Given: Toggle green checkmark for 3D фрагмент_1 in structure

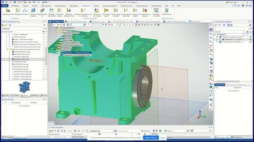Looking at the screenshot, I should 250,39.
